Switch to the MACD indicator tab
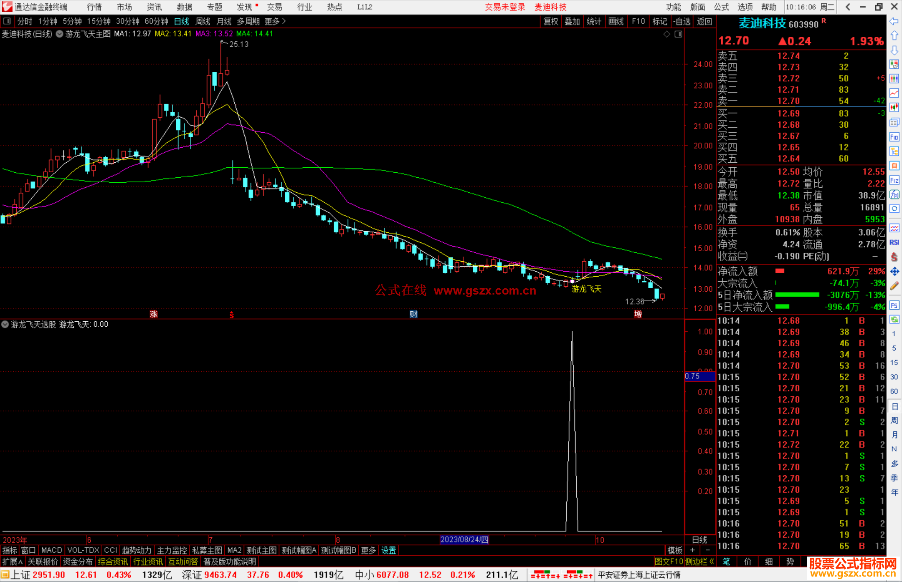The height and width of the screenshot is (582, 902). (51, 550)
